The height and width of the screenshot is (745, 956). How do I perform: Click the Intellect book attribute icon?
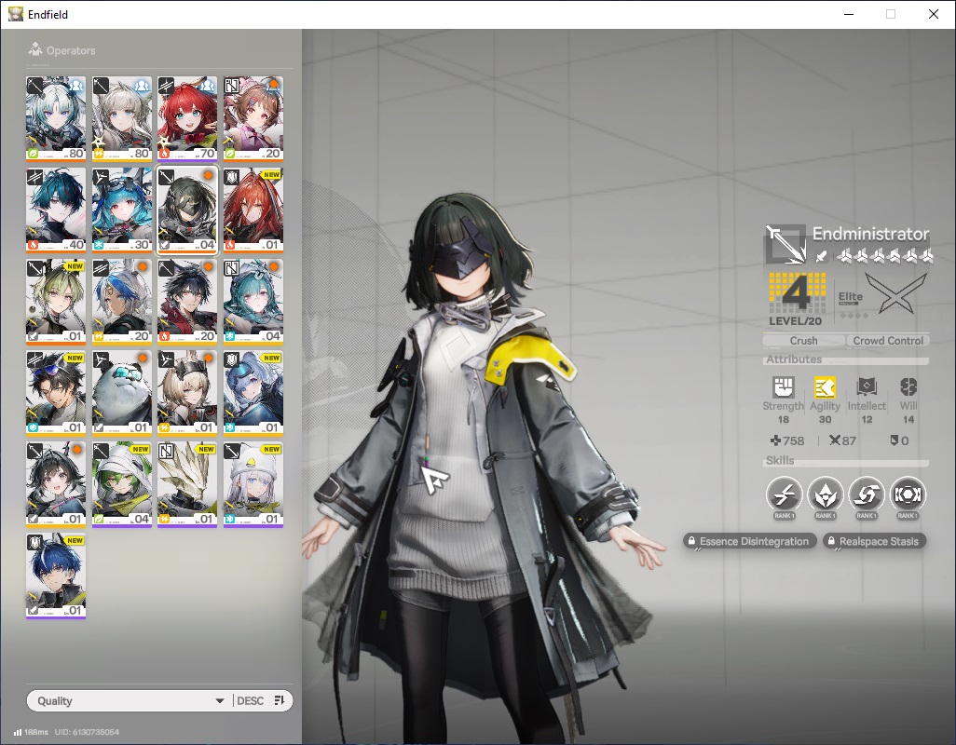click(x=867, y=386)
